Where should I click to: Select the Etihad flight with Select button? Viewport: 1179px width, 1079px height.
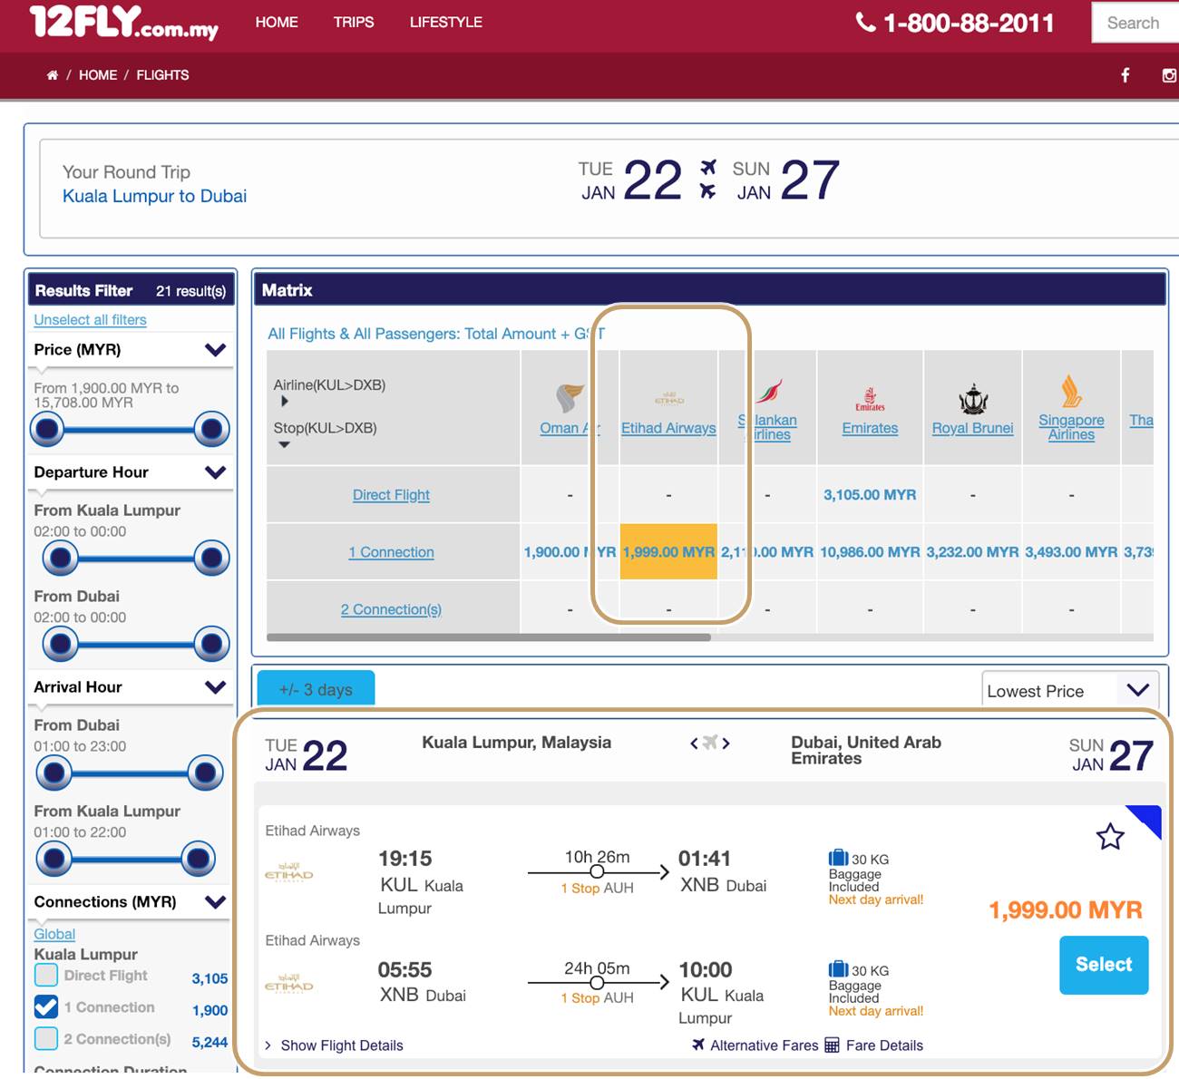(1104, 965)
